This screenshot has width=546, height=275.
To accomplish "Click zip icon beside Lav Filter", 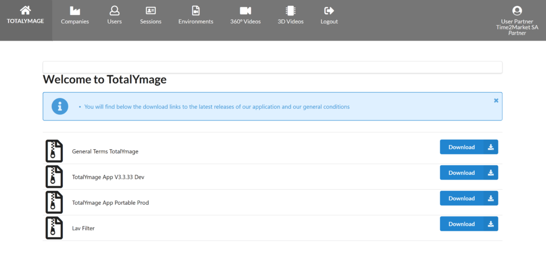I will click(54, 228).
